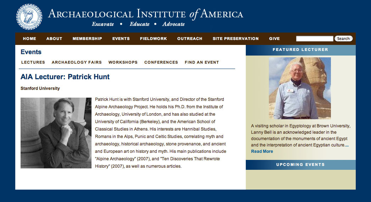Click the Give menu item

(x=275, y=39)
